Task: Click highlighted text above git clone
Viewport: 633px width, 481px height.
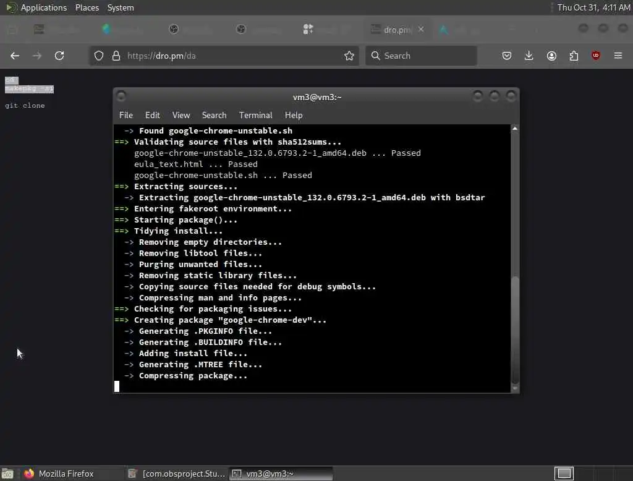Action: pos(29,85)
